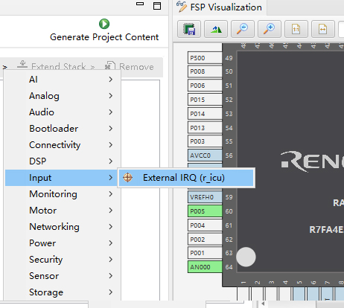
Task: Select pin P001 on the chip
Action: [x=205, y=253]
